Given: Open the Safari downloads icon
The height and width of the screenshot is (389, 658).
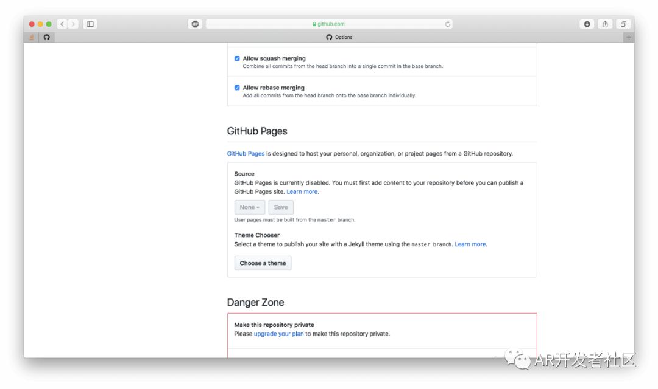Looking at the screenshot, I should click(587, 24).
